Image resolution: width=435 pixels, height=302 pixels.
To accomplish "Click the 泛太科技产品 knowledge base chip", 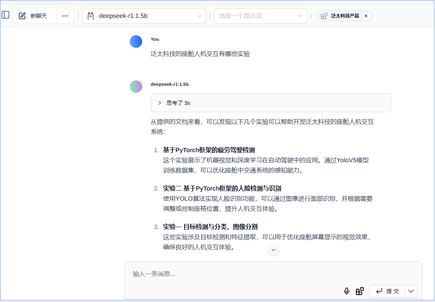I will (x=345, y=16).
